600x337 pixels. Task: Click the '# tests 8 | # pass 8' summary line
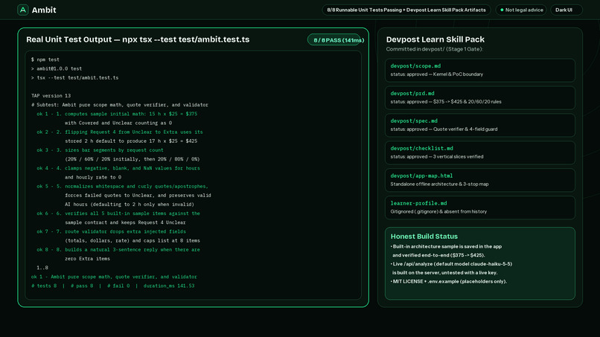click(x=113, y=286)
